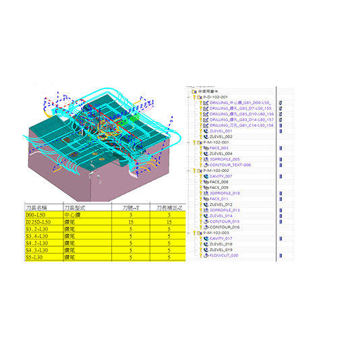This screenshot has width=344, height=344.
Task: Toggle the lightbulb visibility of P-D-102-001
Action: click(194, 97)
